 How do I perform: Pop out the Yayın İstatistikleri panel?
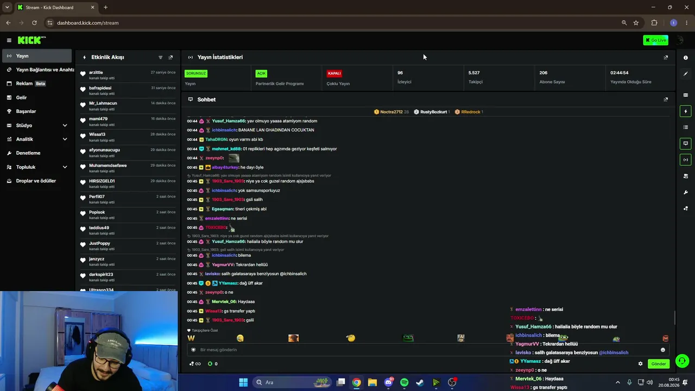click(x=666, y=57)
